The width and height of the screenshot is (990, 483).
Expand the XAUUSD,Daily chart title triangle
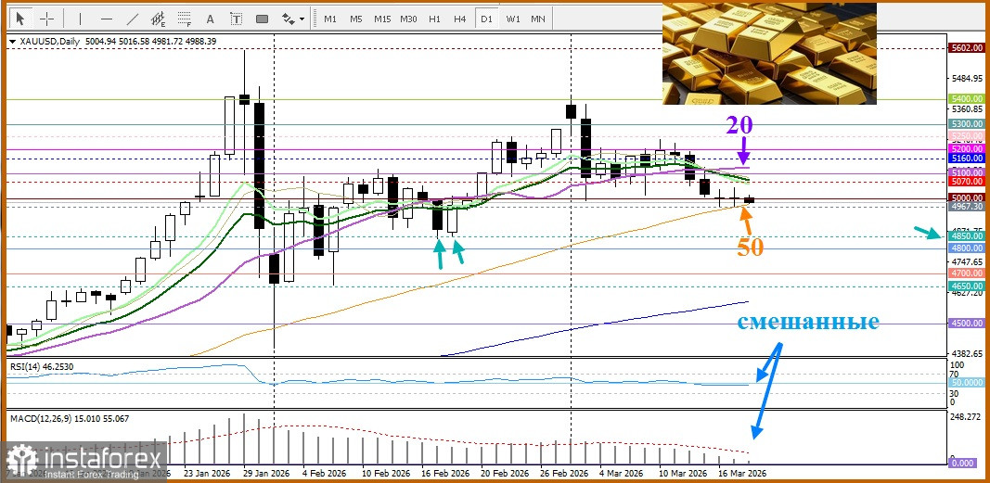click(x=11, y=42)
